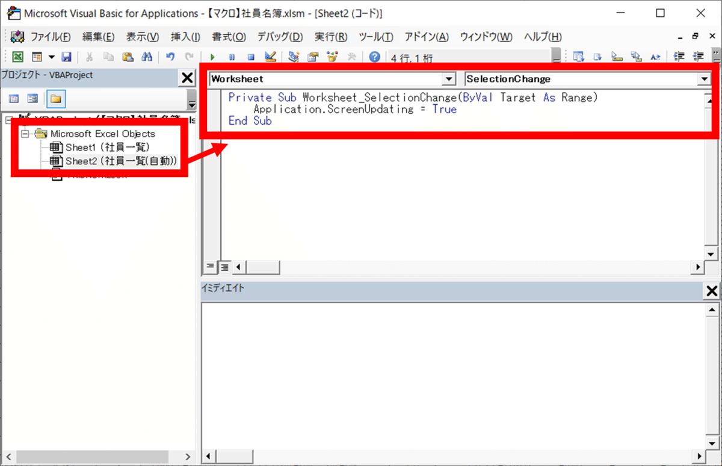Open the ツール(T) menu
The width and height of the screenshot is (722, 466).
(x=376, y=37)
